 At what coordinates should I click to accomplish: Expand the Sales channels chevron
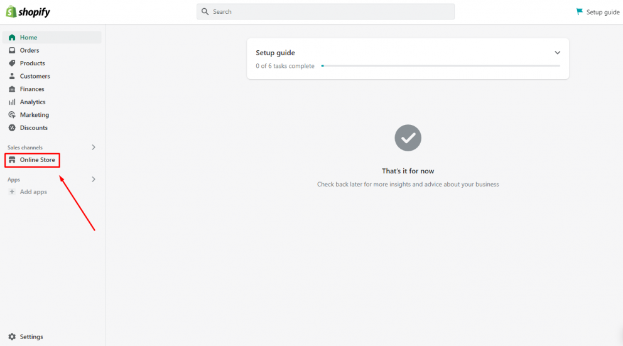click(94, 148)
